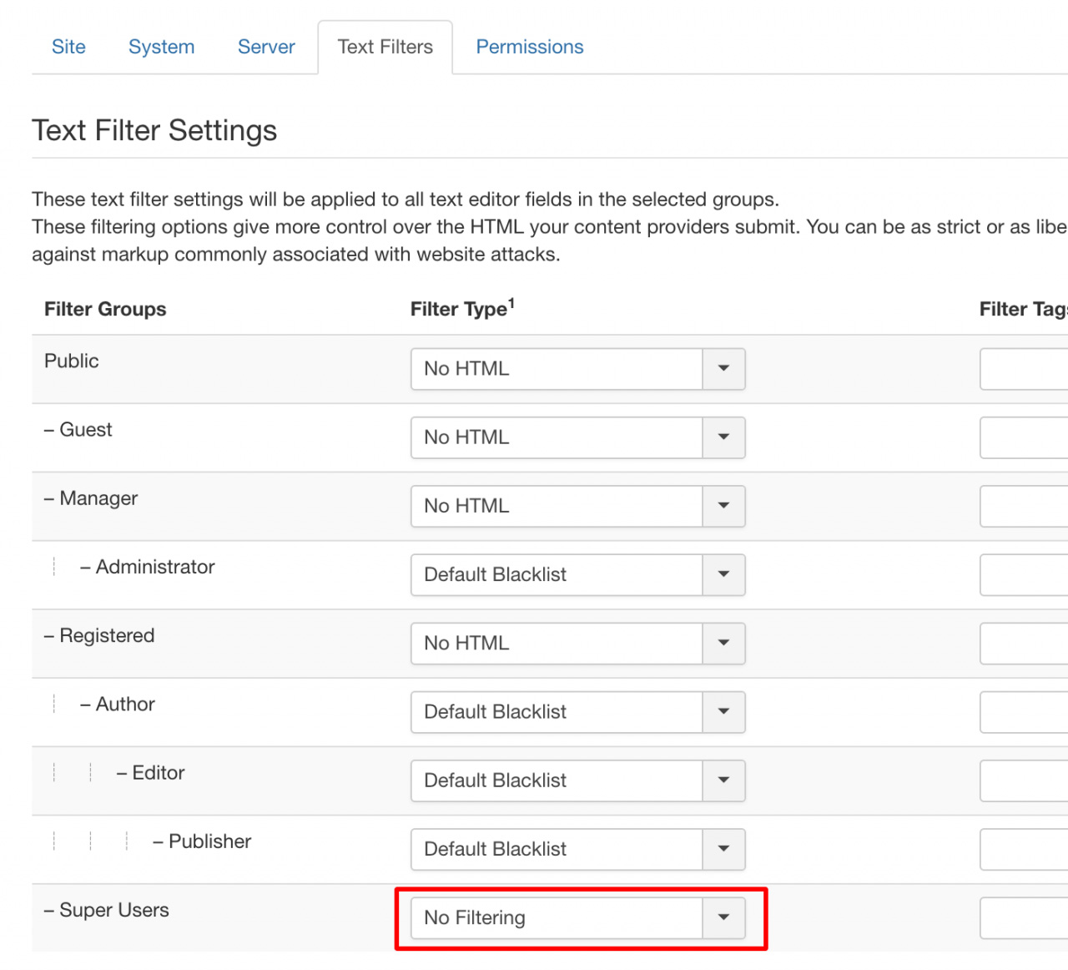
Task: Open the Registered filter type dropdown
Action: click(x=577, y=643)
